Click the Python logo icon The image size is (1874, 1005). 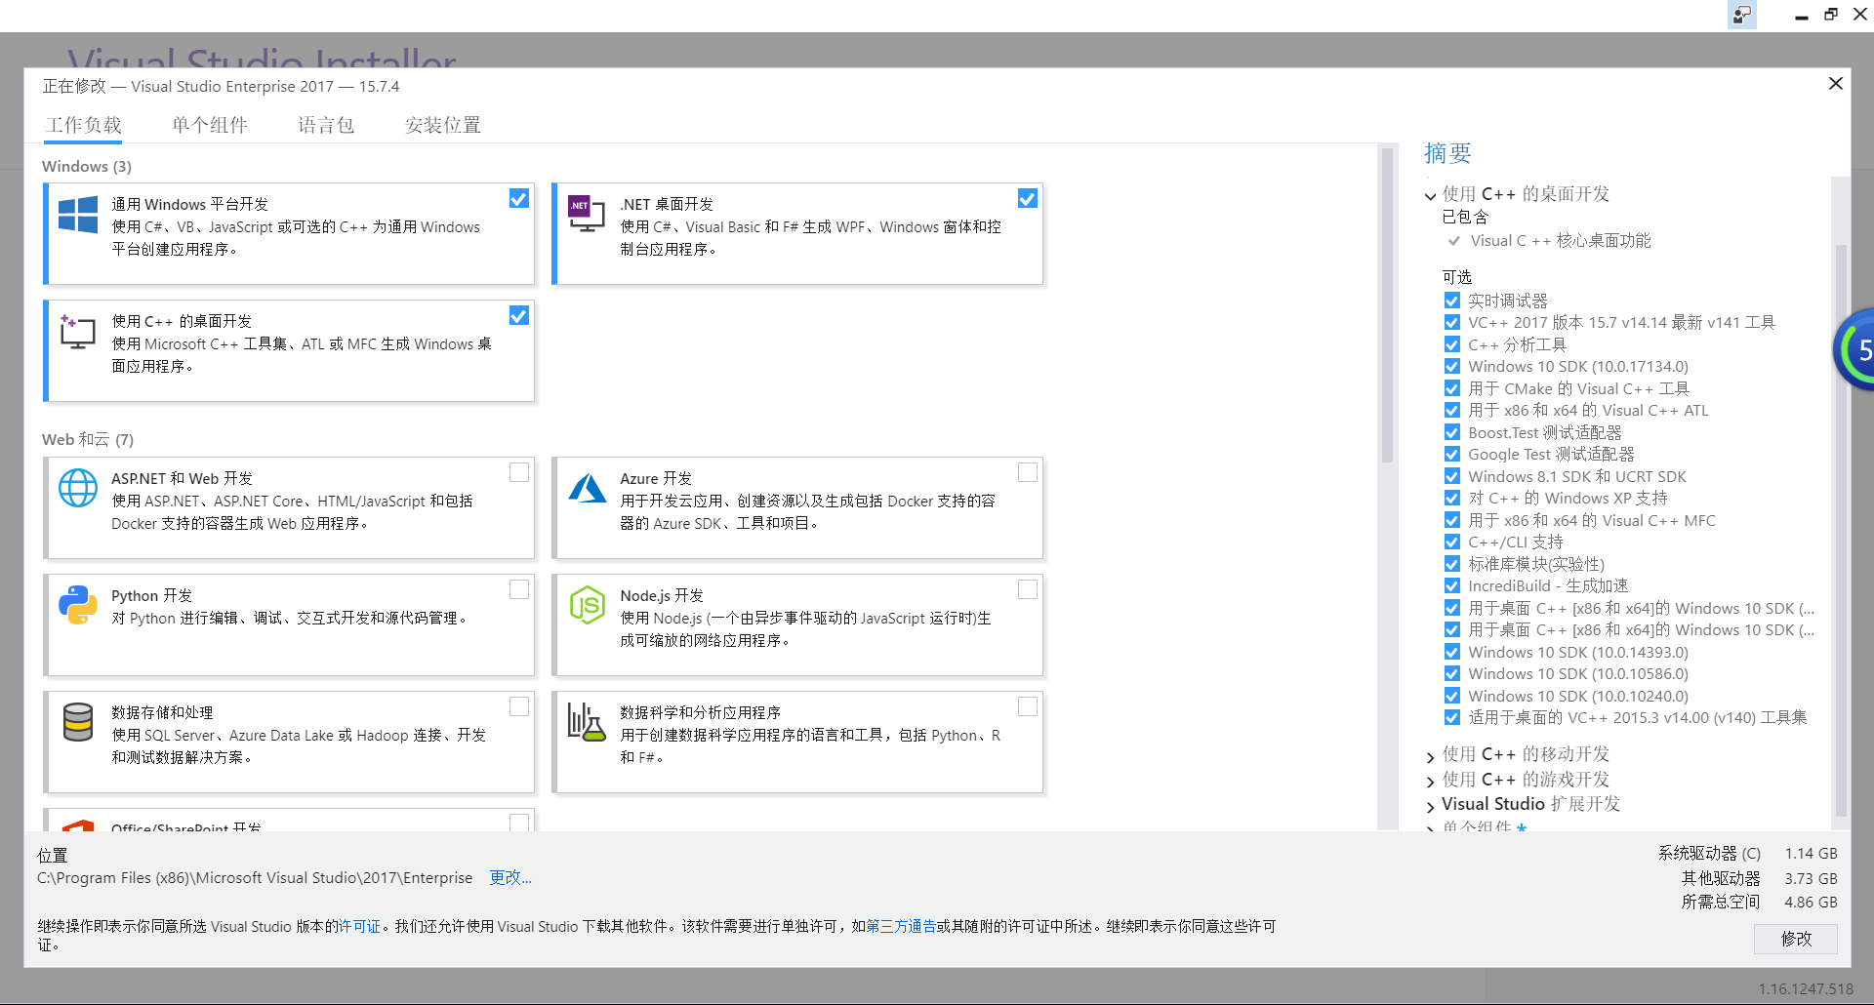coord(78,605)
